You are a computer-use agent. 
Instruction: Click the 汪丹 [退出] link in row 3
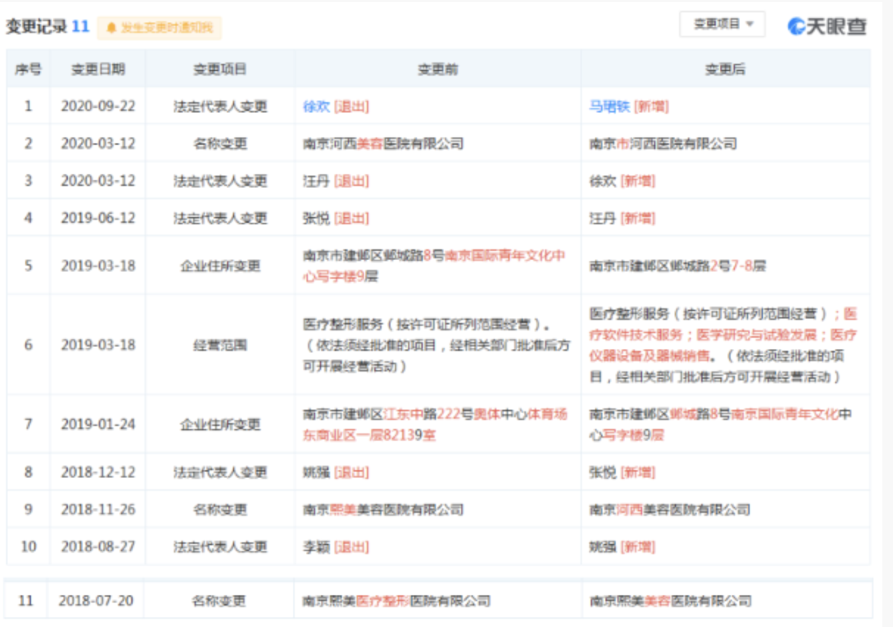click(x=319, y=180)
